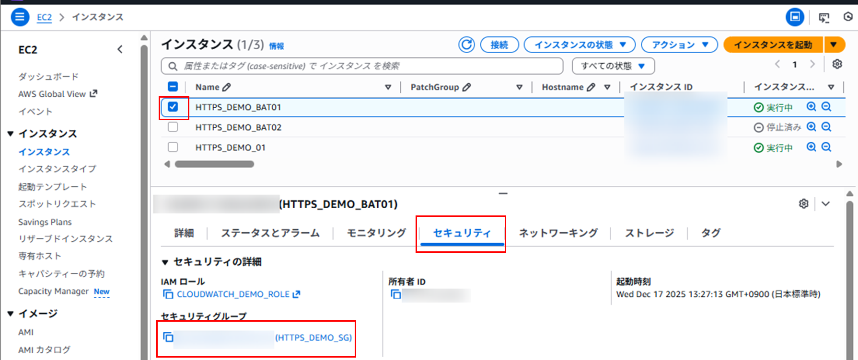This screenshot has height=360, width=858.
Task: Switch to the ストレージ tab
Action: pos(649,233)
